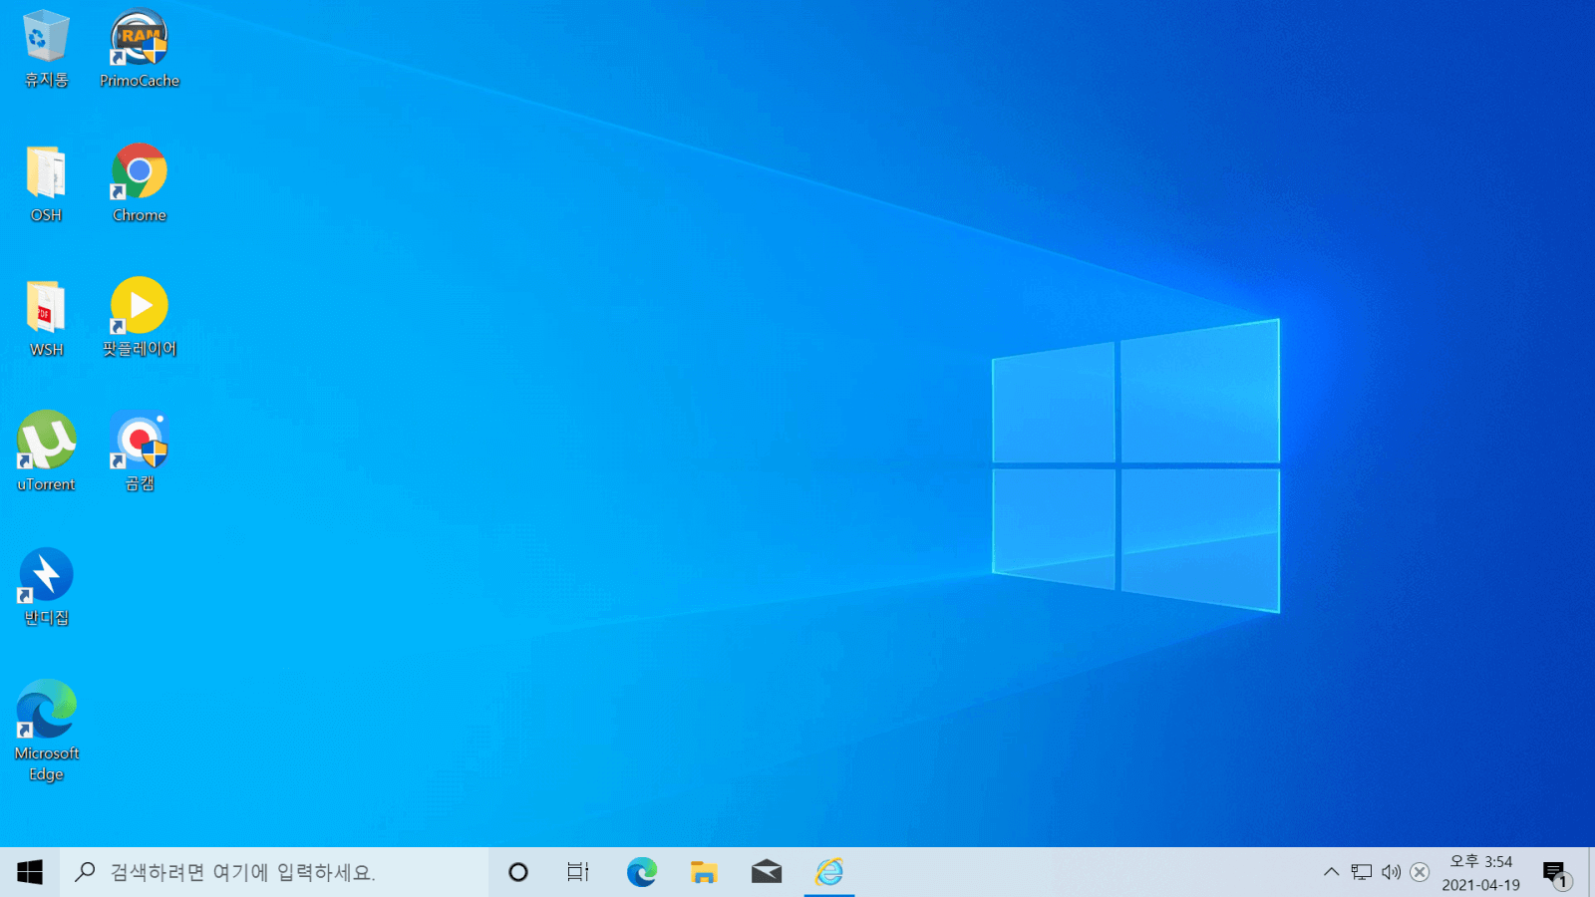1595x897 pixels.
Task: Switch to Internet Explorer on the taskbar
Action: 829,872
